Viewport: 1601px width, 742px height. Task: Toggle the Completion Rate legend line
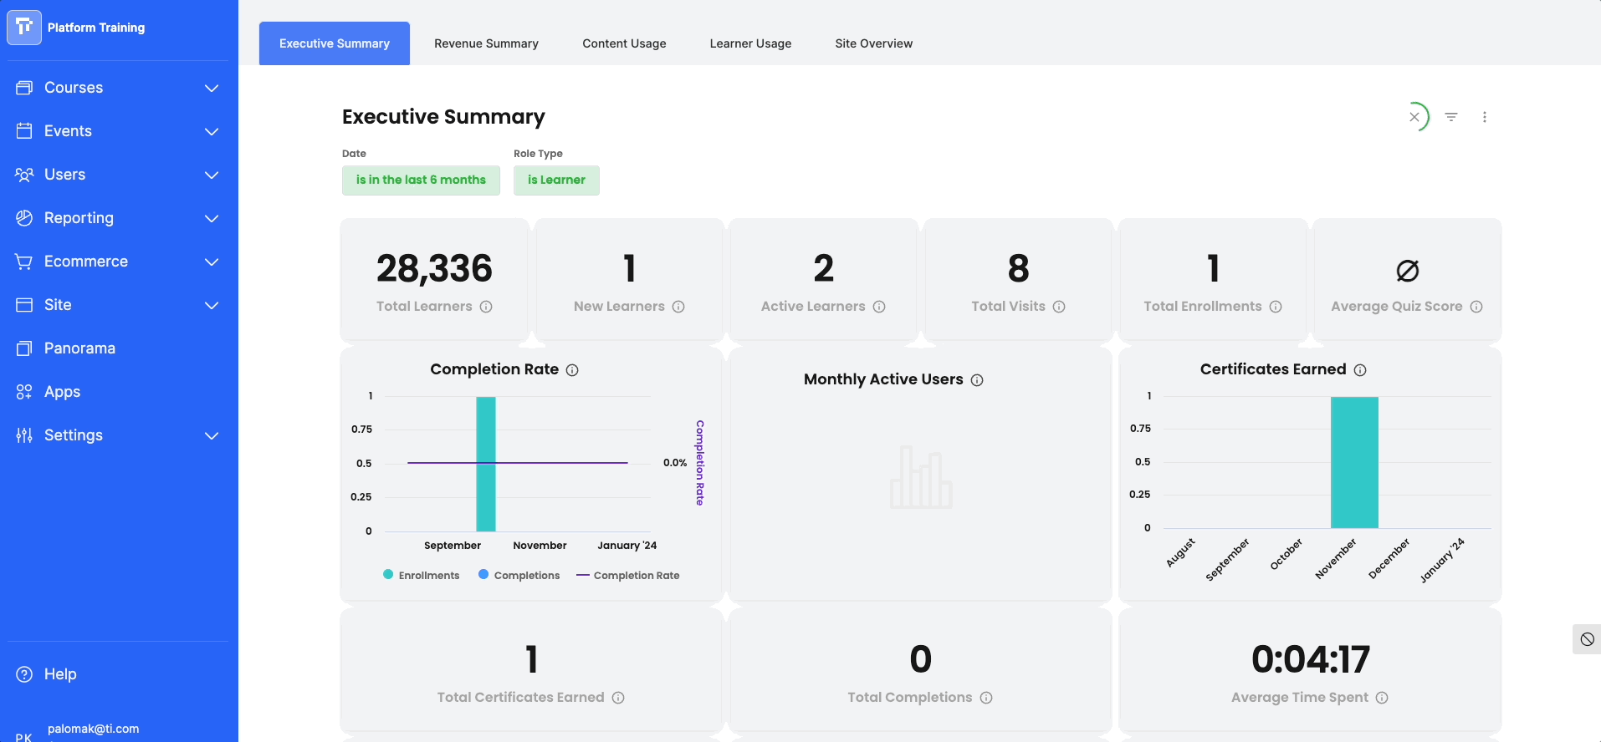pos(628,575)
